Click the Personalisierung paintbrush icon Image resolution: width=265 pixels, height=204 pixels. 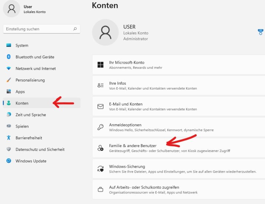coord(9,80)
